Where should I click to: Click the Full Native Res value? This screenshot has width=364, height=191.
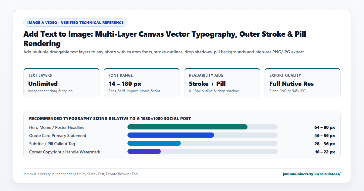[x=292, y=84]
